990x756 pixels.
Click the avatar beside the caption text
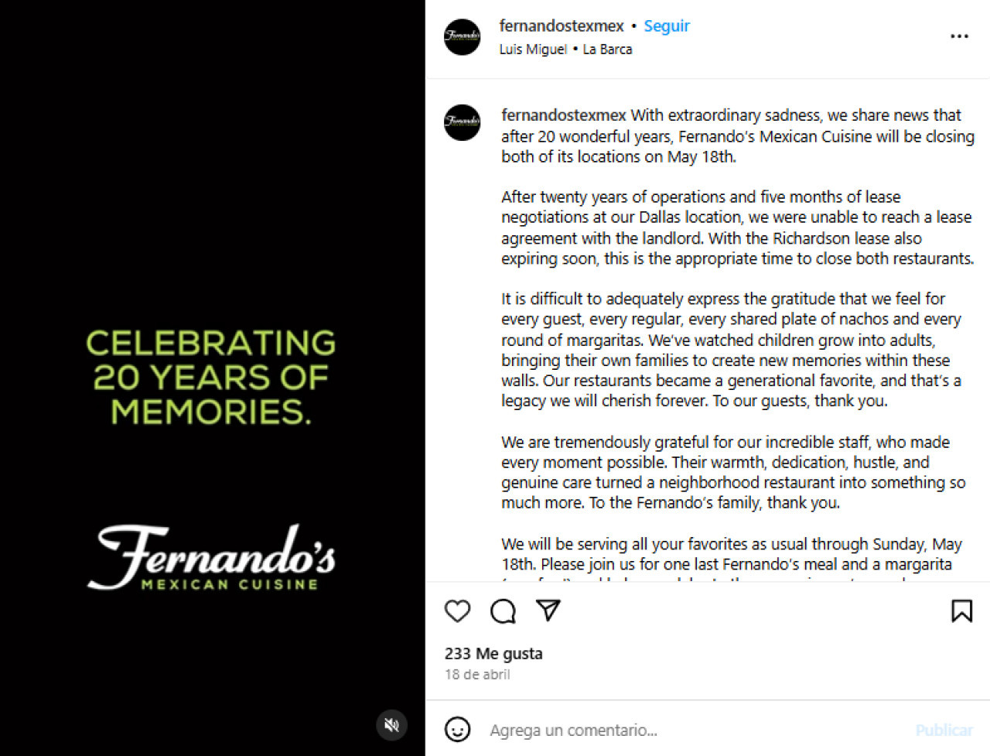coord(463,122)
